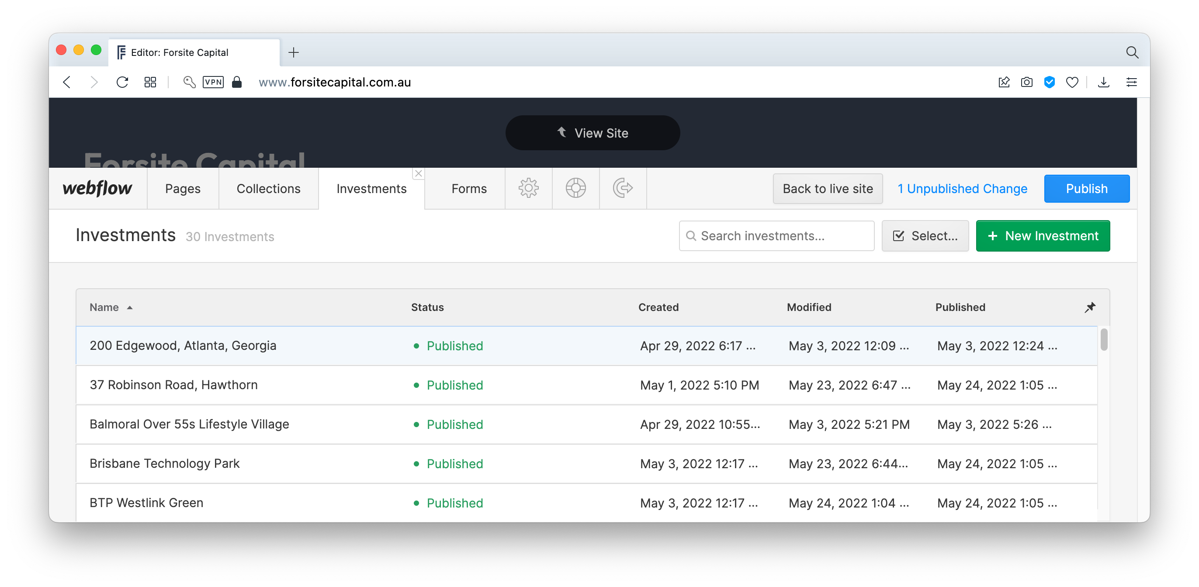Open 37 Robinson Road, Hawthorn row
Image resolution: width=1199 pixels, height=587 pixels.
pyautogui.click(x=586, y=385)
